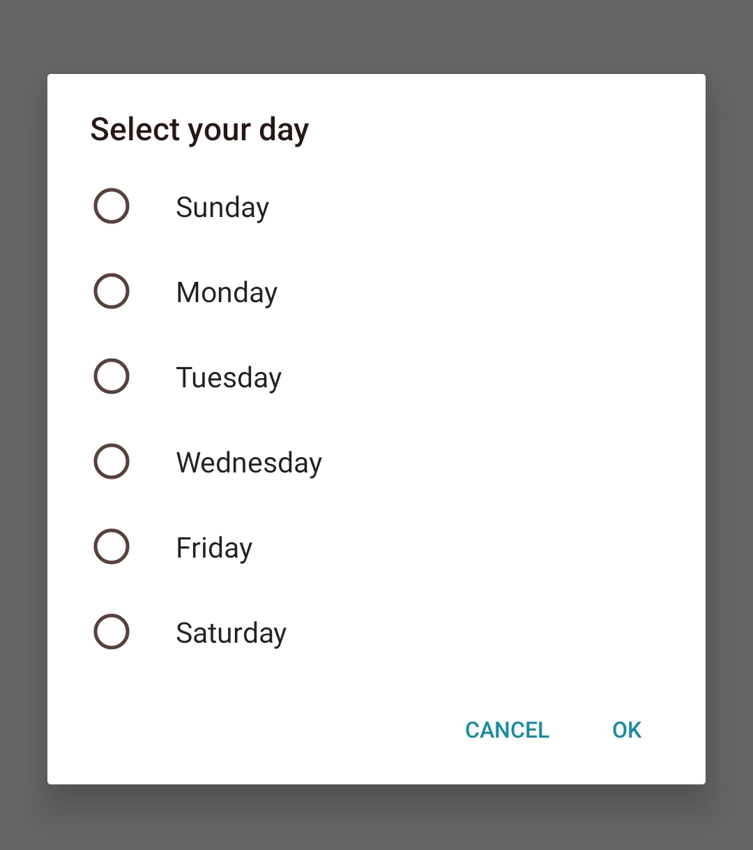The image size is (753, 850).
Task: Dismiss the day picker without choosing
Action: click(x=507, y=730)
